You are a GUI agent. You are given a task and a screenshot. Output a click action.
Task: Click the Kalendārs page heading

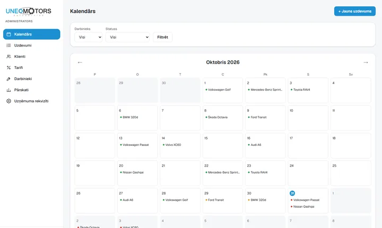[x=83, y=11]
